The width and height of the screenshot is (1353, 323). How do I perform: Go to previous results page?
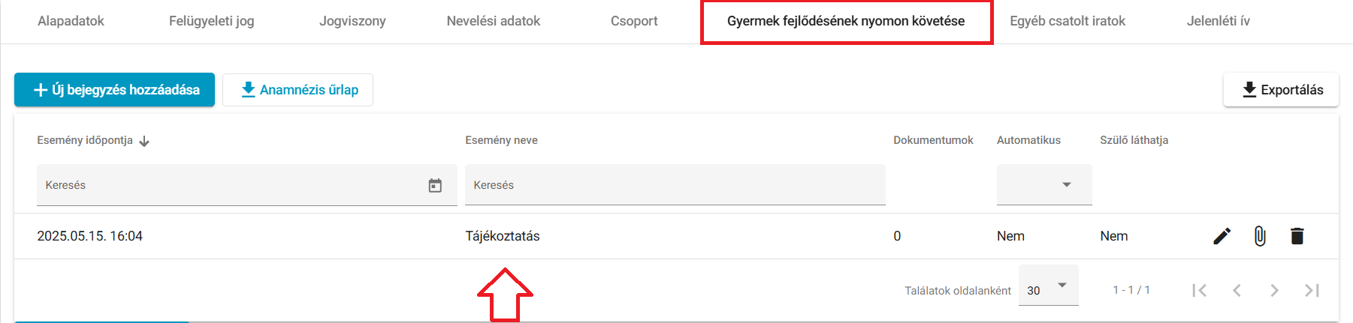click(1237, 290)
